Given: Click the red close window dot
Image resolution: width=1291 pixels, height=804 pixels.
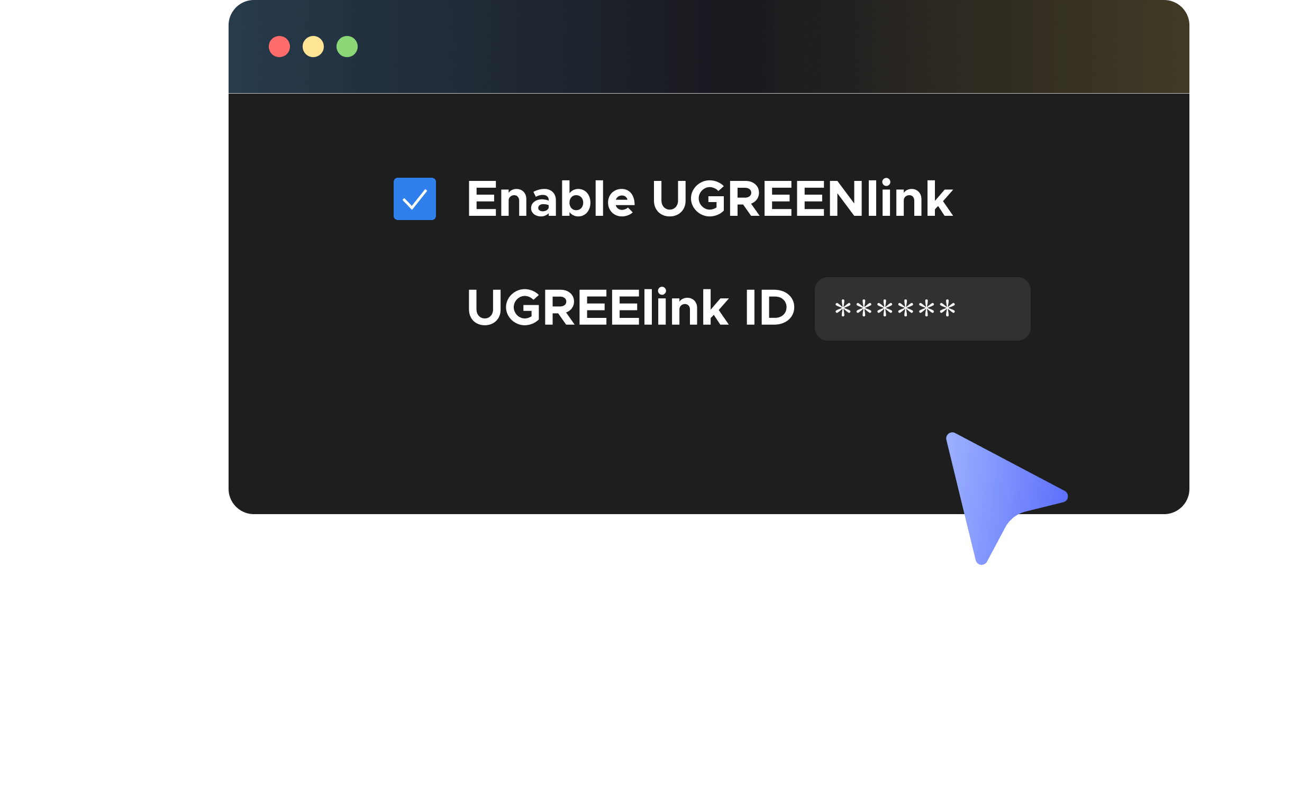Looking at the screenshot, I should 279,47.
